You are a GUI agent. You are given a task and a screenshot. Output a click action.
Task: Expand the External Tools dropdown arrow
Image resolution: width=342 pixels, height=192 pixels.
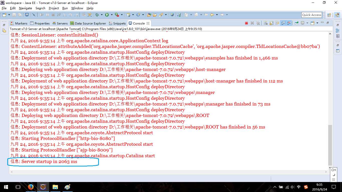pos(122,15)
